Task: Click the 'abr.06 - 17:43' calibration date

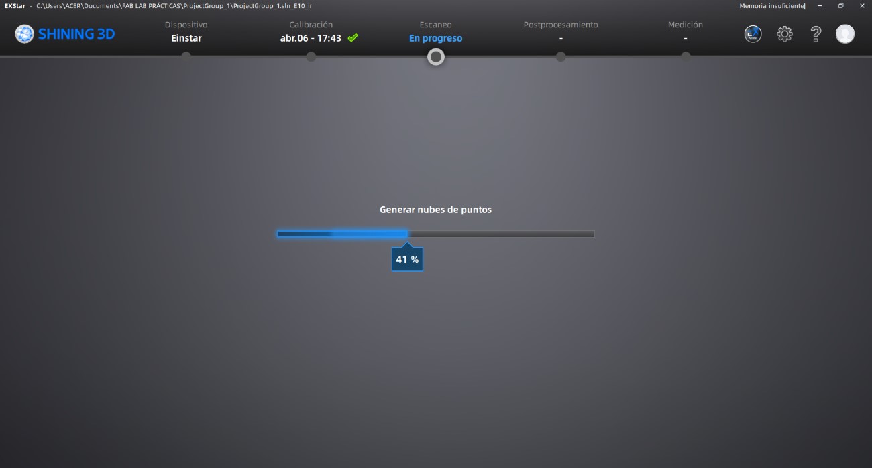Action: pyautogui.click(x=311, y=38)
